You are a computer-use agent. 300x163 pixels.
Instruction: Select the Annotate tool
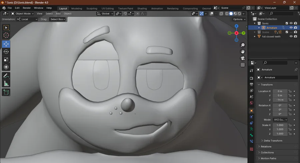point(6,76)
